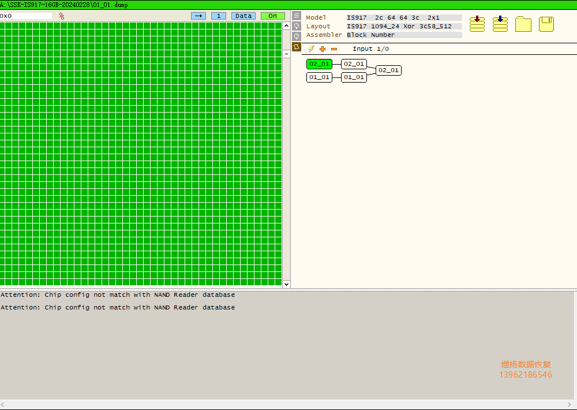Select the first 01_01 input node
Screen dimensions: 577x410
coord(320,77)
